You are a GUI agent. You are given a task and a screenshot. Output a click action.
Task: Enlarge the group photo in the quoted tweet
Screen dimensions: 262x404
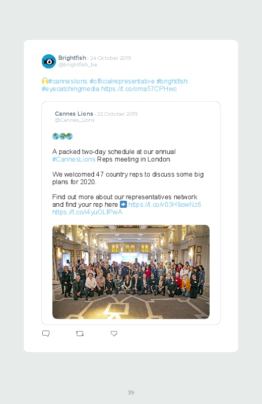[131, 272]
